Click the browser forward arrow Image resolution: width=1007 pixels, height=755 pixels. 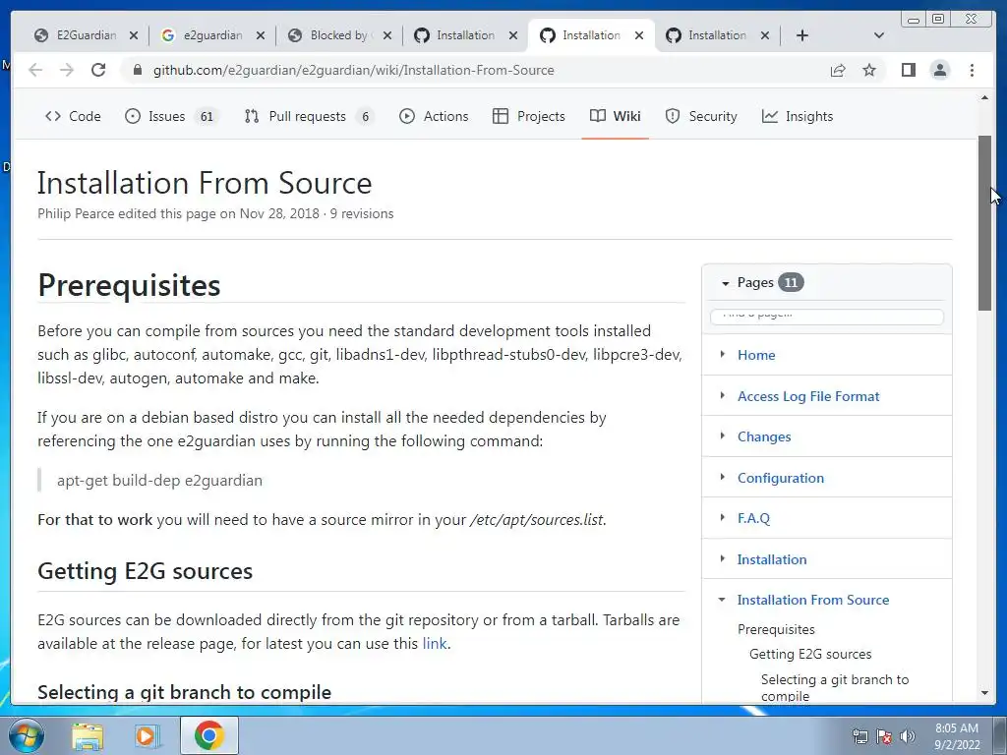(67, 70)
